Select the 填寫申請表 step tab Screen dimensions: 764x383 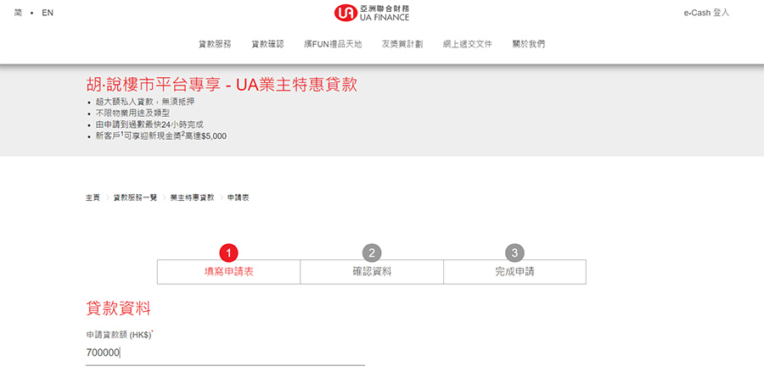click(x=228, y=271)
